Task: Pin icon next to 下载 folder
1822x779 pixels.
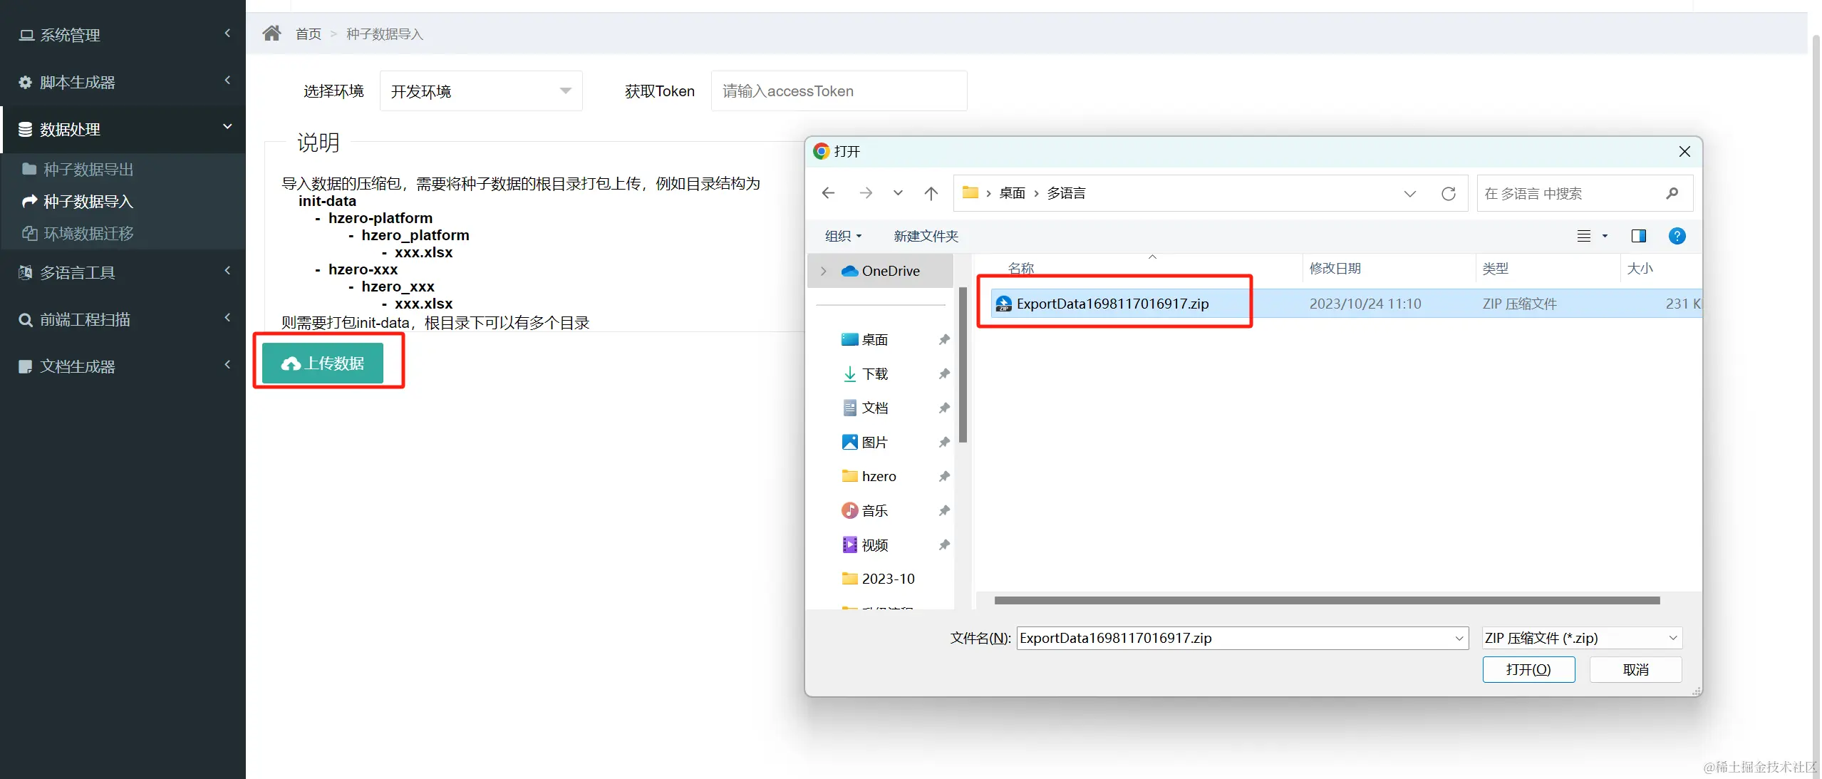Action: click(943, 374)
